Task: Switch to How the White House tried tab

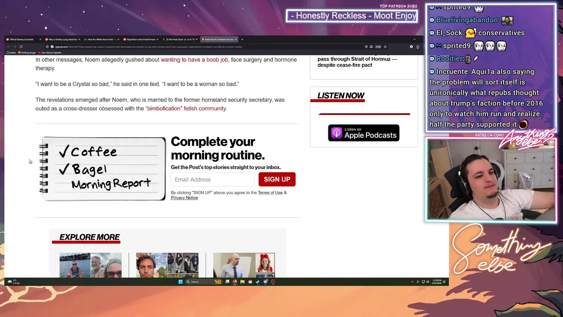Action: tap(101, 39)
